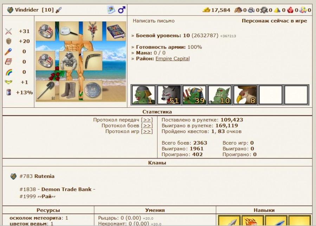The width and height of the screenshot is (316, 226).
Task: Select the orc warrior unit with 39 troops
Action: click(194, 95)
